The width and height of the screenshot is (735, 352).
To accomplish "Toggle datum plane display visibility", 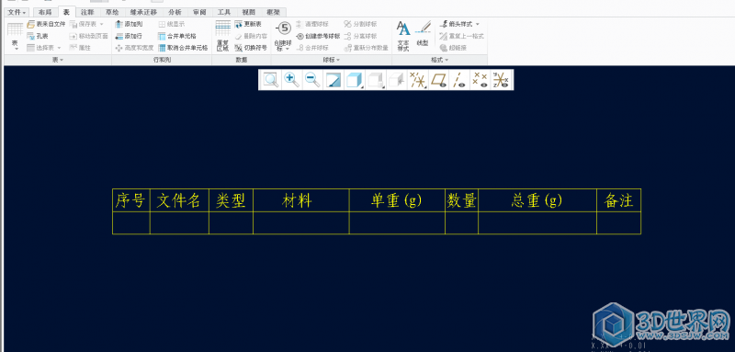I will click(439, 80).
